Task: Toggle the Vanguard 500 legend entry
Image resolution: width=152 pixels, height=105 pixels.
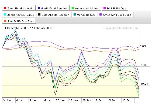Action: click(x=84, y=14)
